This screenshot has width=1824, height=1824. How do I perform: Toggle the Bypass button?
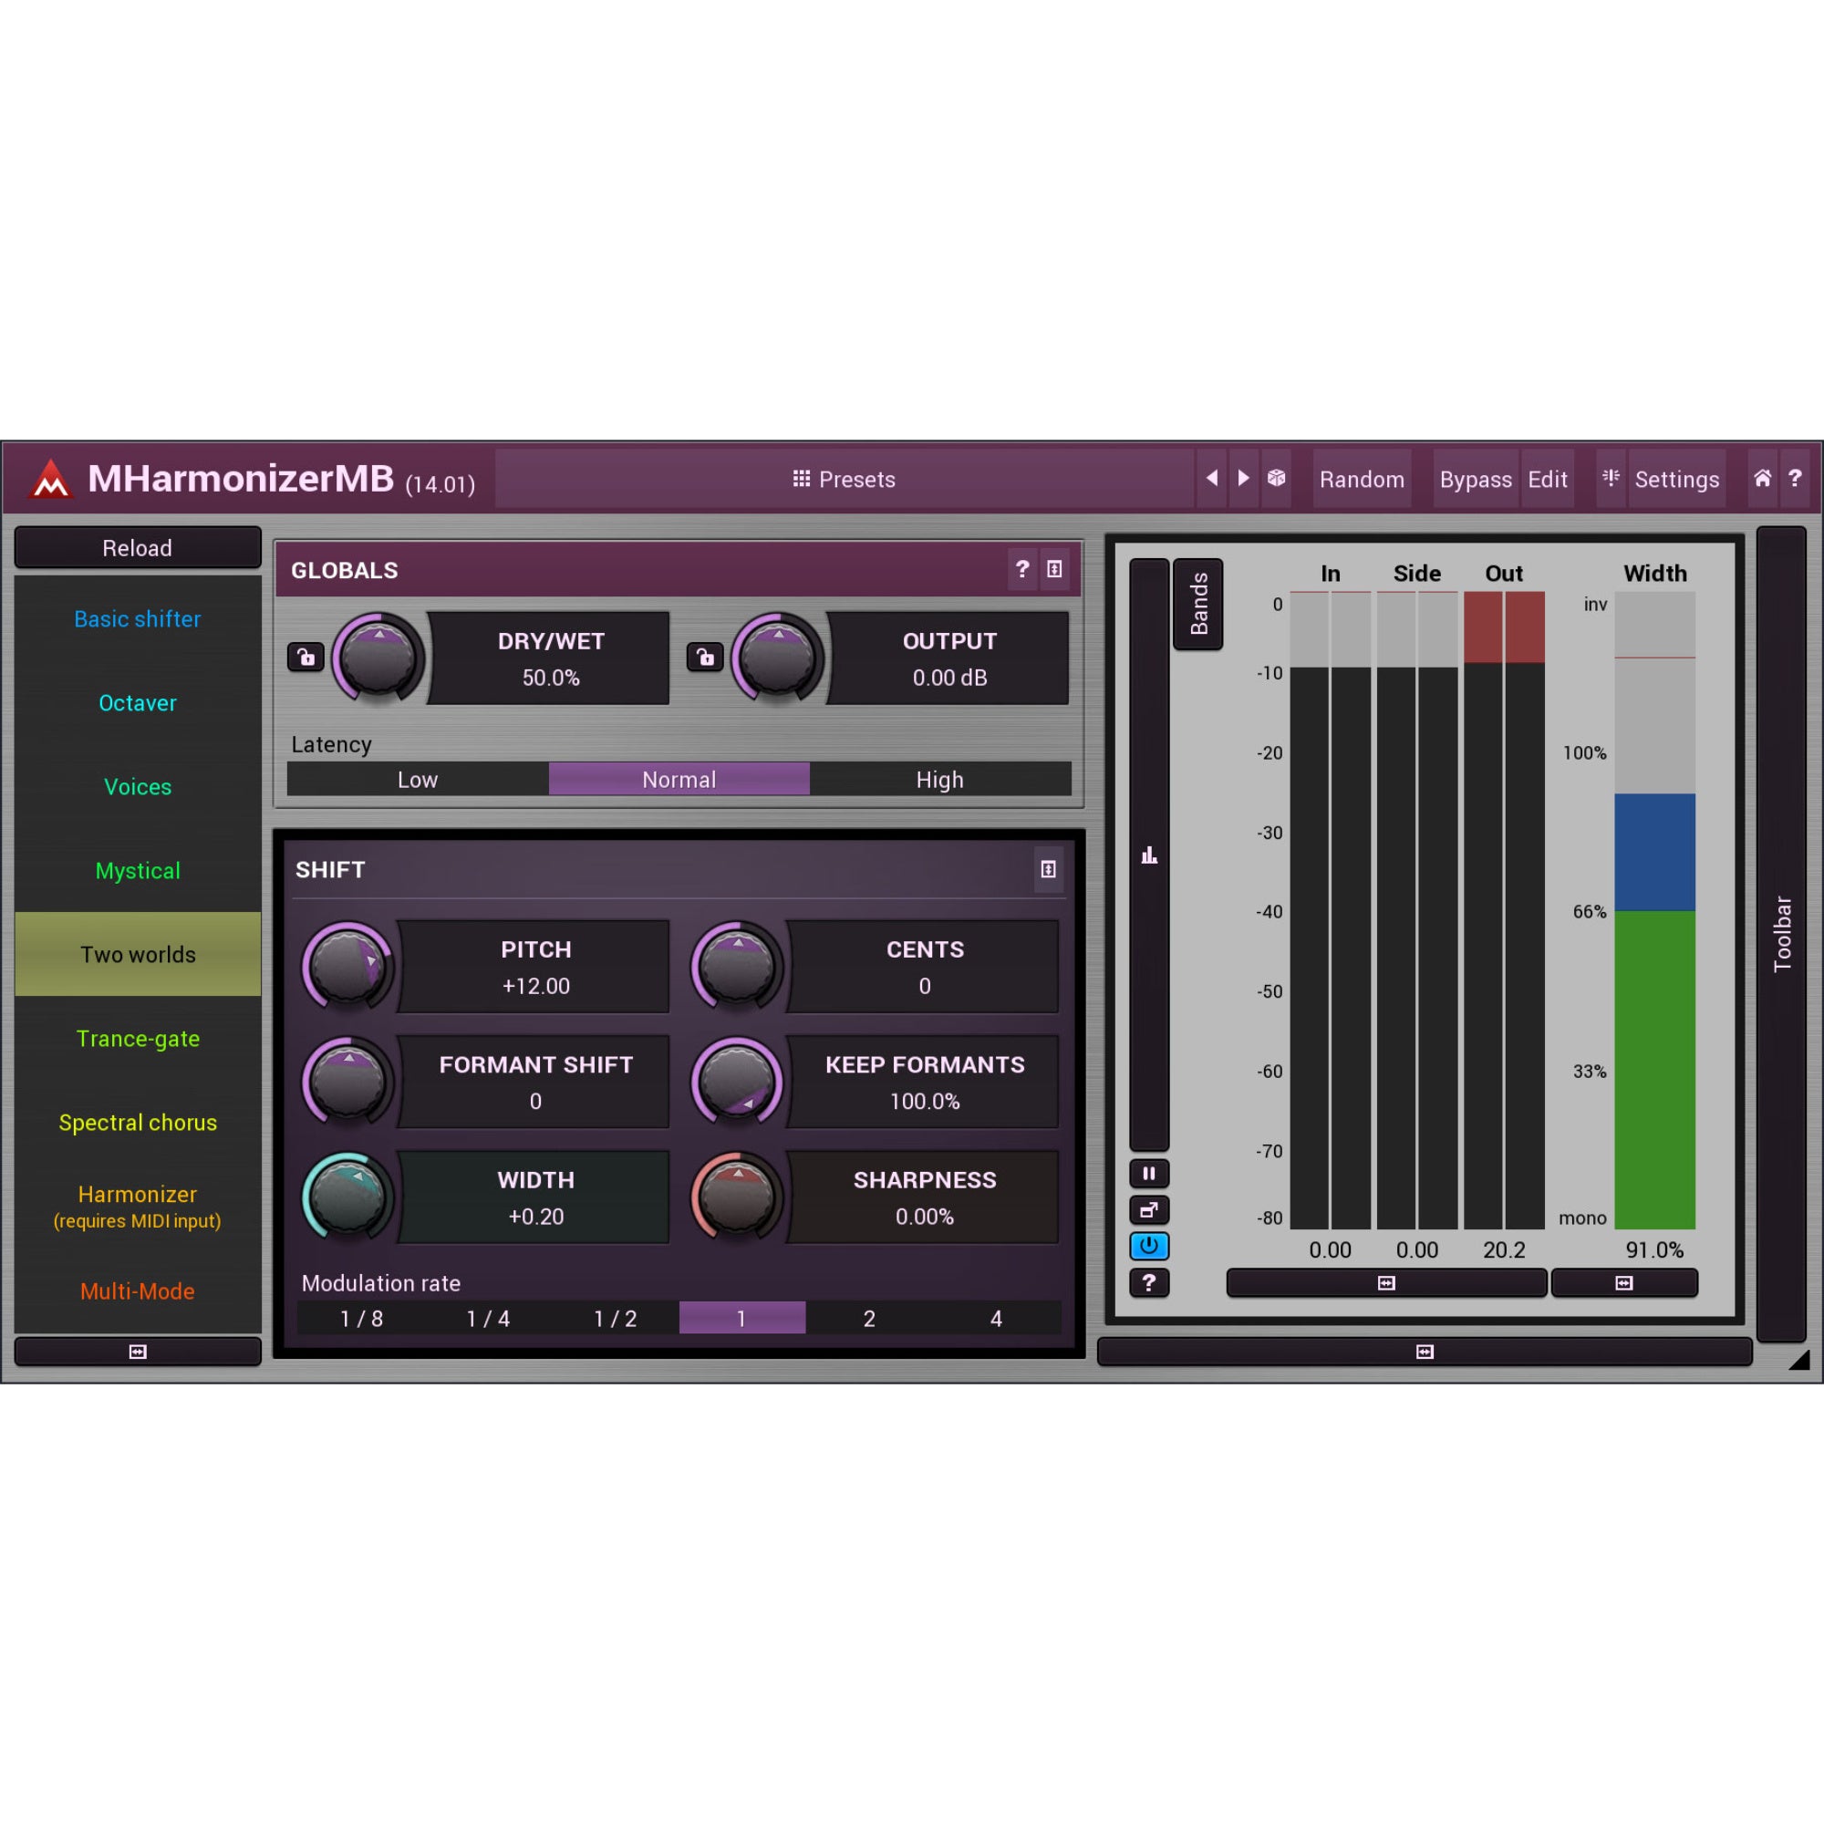1476,480
